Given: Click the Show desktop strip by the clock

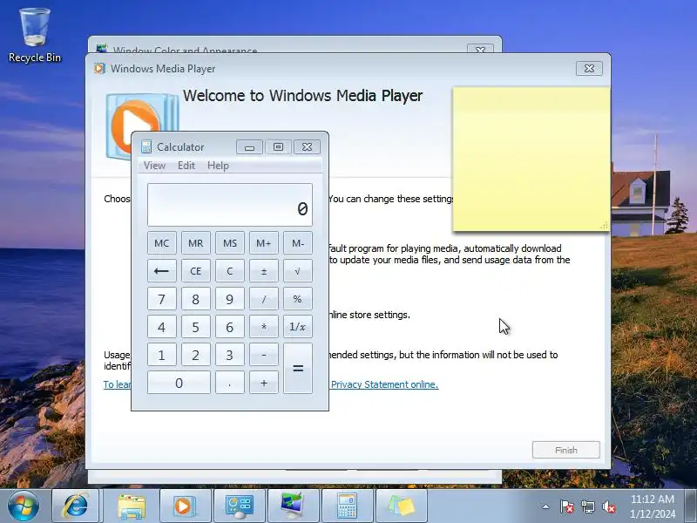Looking at the screenshot, I should coord(691,506).
